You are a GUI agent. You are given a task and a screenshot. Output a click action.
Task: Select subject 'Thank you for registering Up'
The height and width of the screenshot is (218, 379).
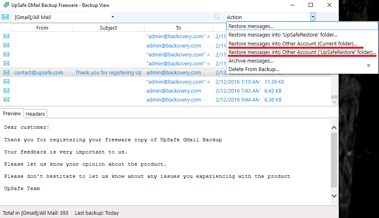tap(109, 72)
